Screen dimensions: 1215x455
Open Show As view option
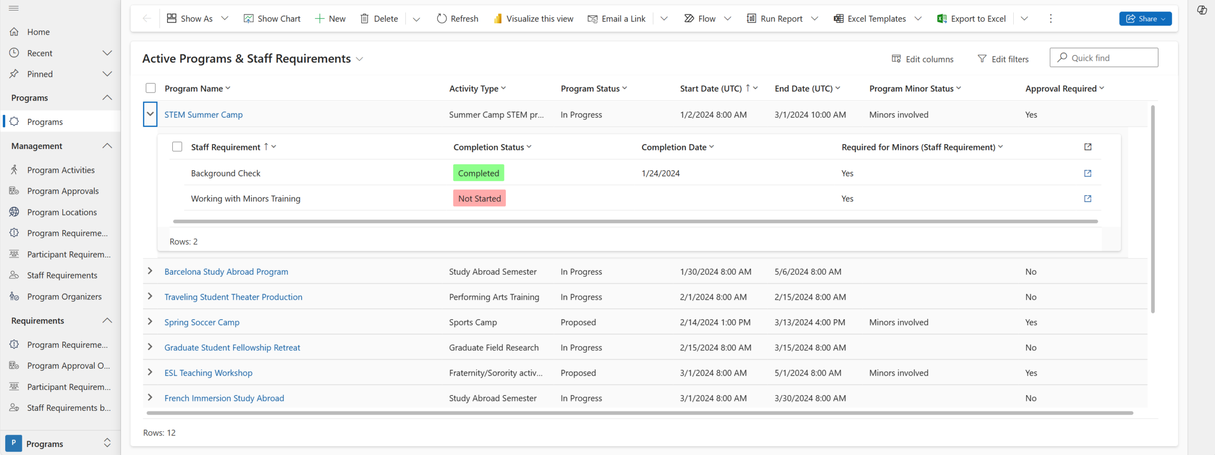[197, 19]
